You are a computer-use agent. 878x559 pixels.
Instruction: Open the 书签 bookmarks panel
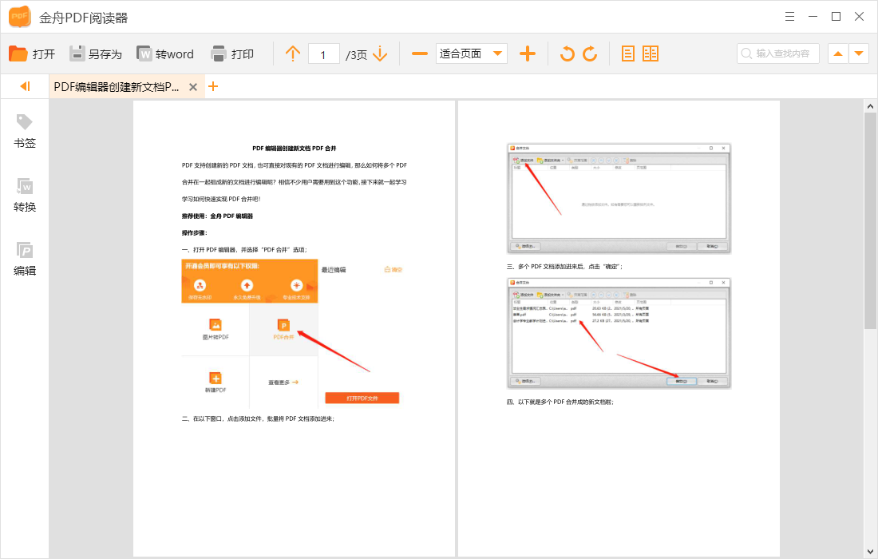pos(25,131)
